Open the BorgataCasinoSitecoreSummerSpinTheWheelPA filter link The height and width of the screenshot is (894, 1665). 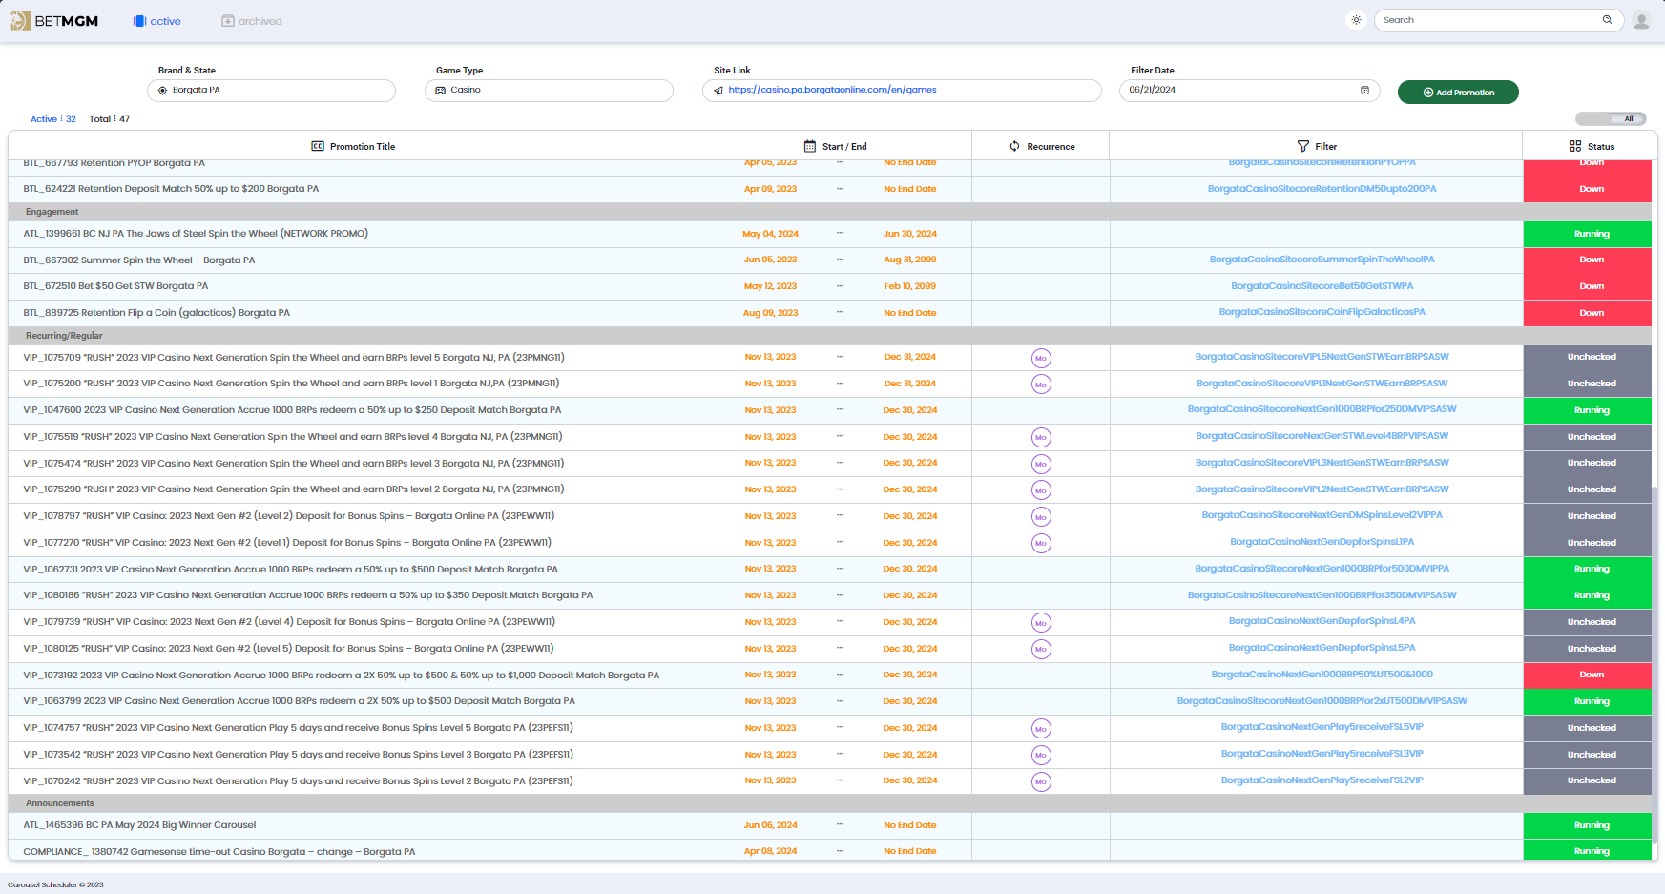point(1322,260)
